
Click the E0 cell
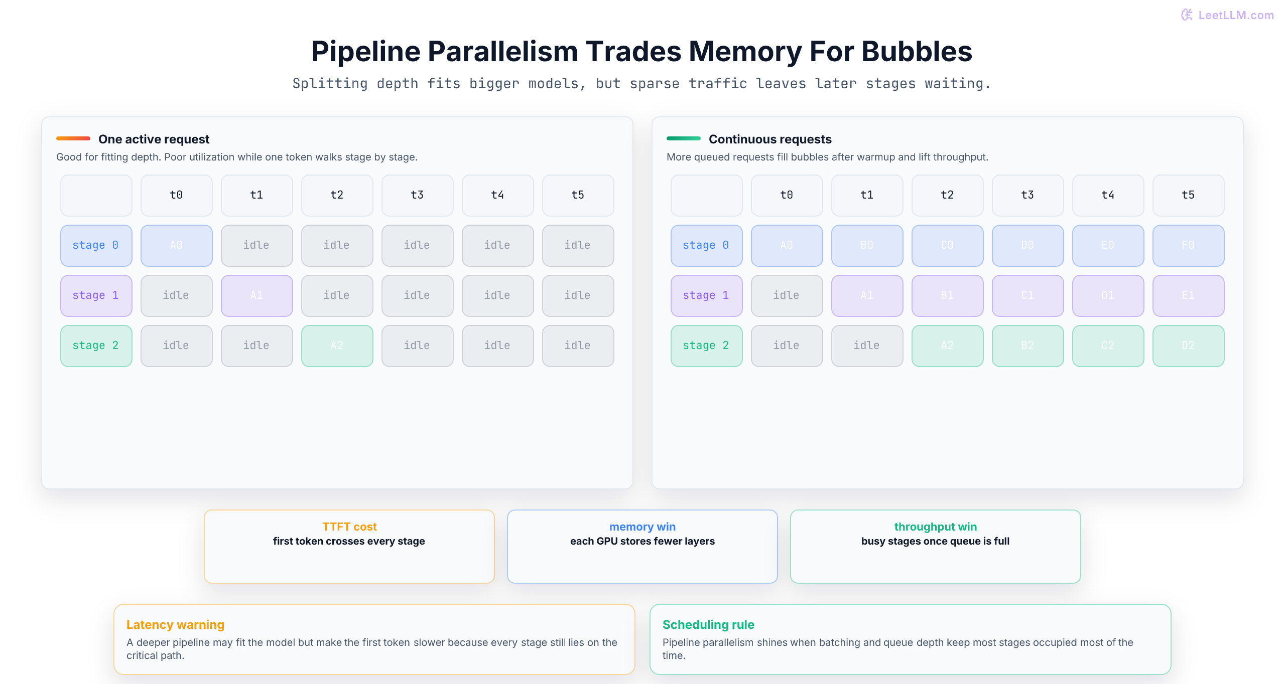tap(1108, 245)
